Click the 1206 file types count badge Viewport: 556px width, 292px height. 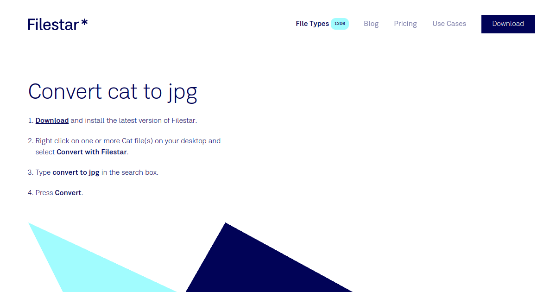(340, 23)
